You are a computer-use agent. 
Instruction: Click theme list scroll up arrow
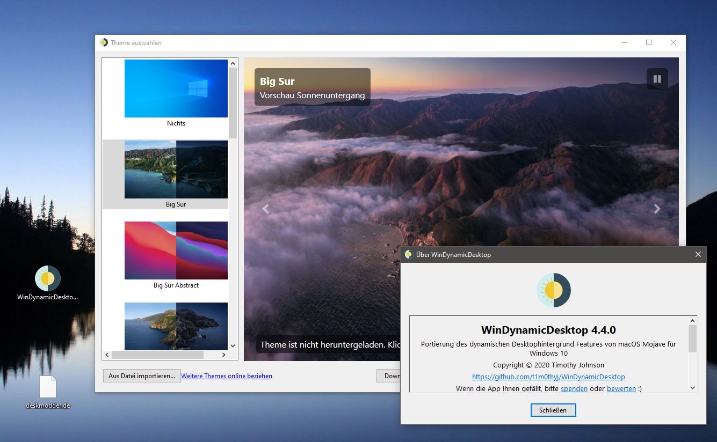point(233,63)
